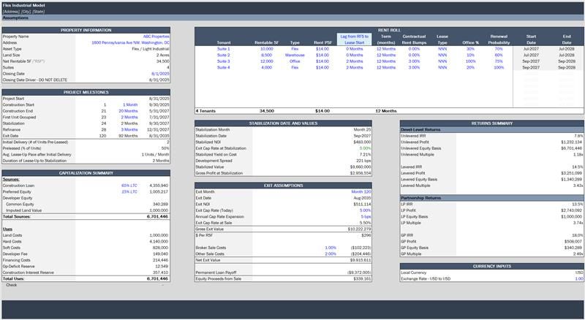585x320 pixels.
Task: Click the Exchange Rate '1.00' input
Action: click(579, 279)
